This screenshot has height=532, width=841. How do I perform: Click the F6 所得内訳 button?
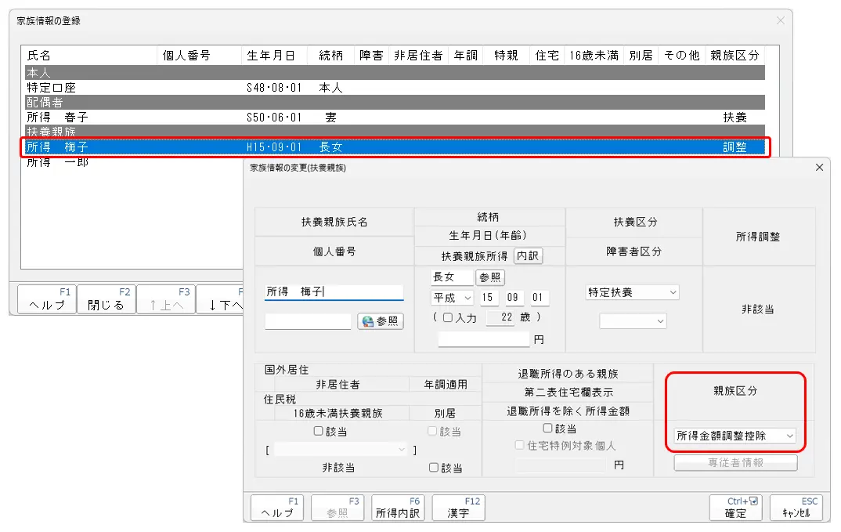(398, 508)
